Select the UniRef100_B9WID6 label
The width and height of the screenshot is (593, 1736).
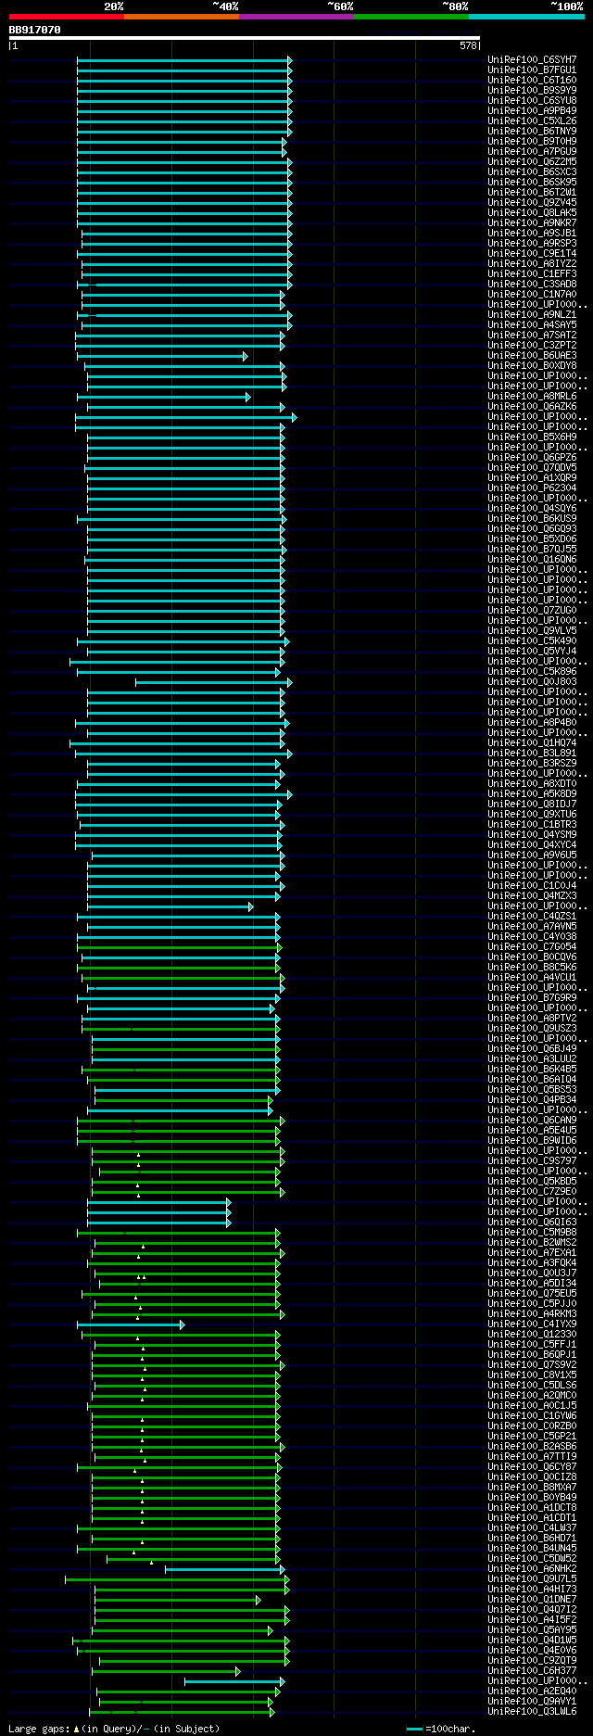[x=532, y=1141]
